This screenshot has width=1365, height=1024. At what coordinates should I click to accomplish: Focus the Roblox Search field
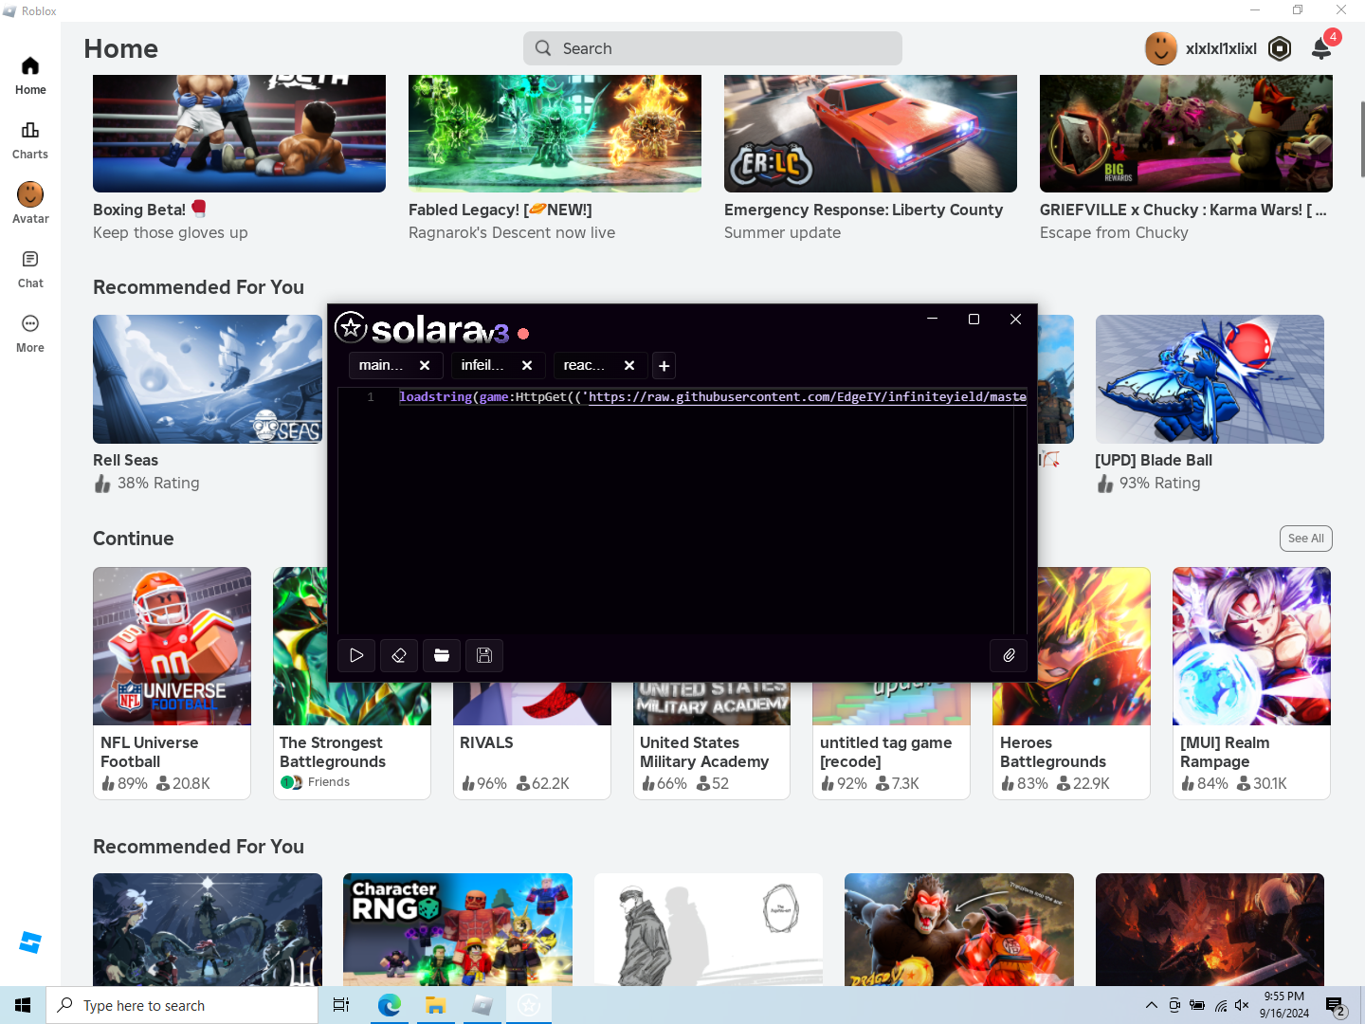coord(713,48)
